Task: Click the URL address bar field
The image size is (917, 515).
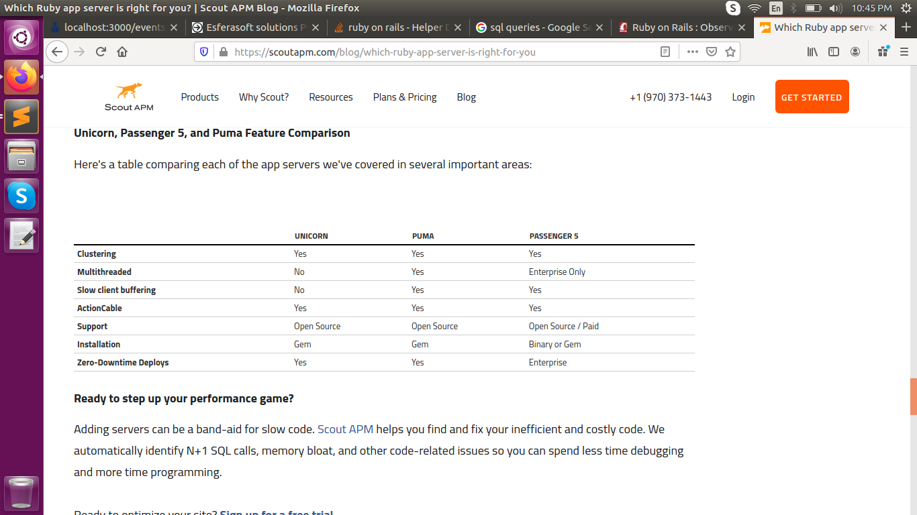Action: coord(436,52)
